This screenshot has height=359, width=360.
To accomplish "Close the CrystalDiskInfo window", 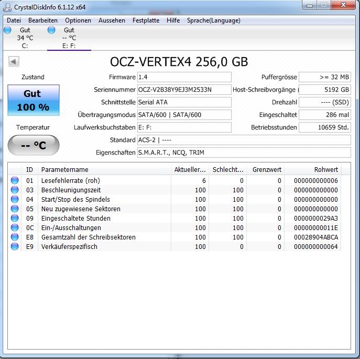I will [343, 5].
